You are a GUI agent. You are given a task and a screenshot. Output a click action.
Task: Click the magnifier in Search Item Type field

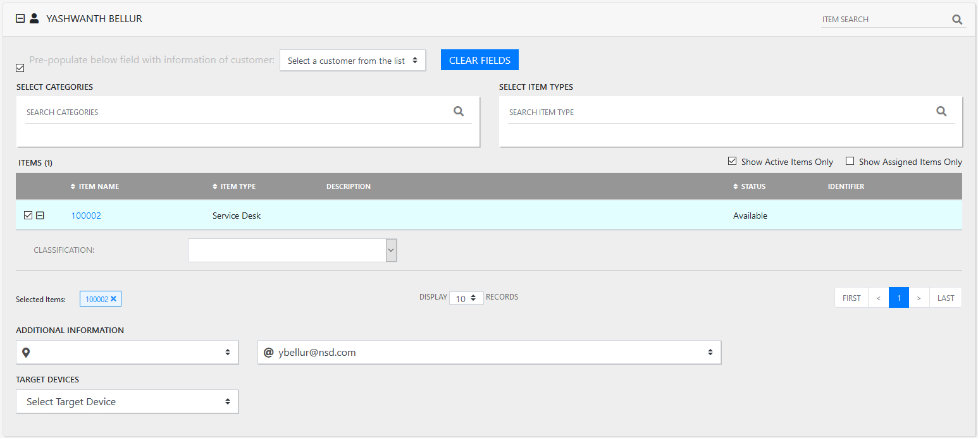pos(941,111)
